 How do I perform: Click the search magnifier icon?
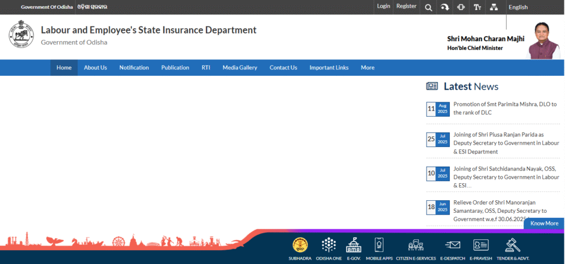coord(428,7)
